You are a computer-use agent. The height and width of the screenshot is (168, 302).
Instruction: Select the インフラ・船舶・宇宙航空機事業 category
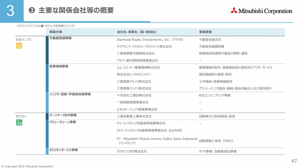point(70,94)
